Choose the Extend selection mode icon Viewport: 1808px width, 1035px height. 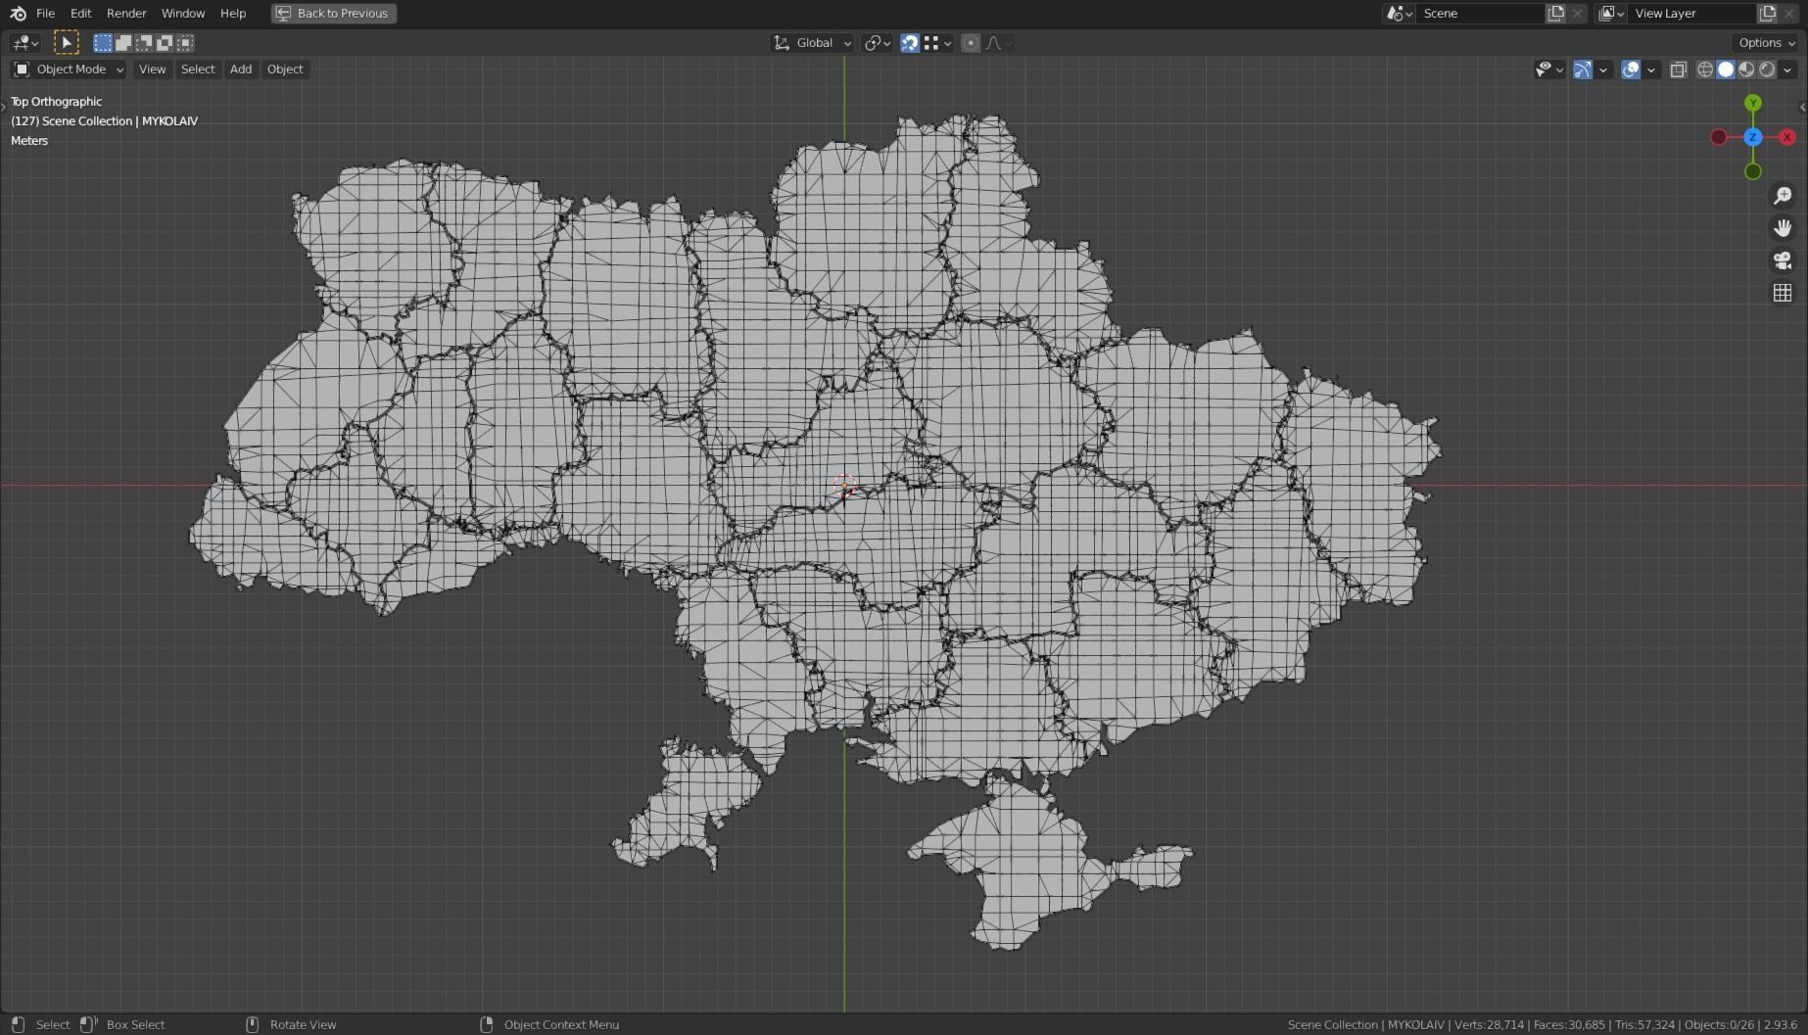click(123, 42)
